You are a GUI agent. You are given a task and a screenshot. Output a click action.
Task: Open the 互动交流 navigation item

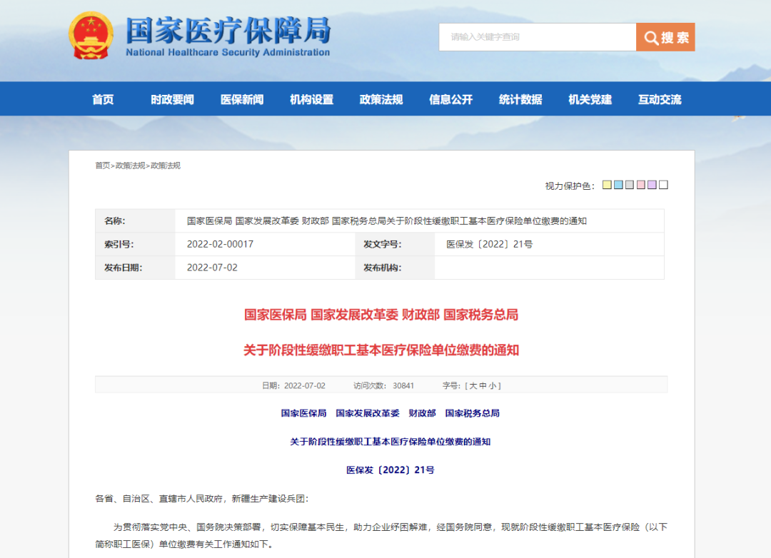tap(660, 99)
